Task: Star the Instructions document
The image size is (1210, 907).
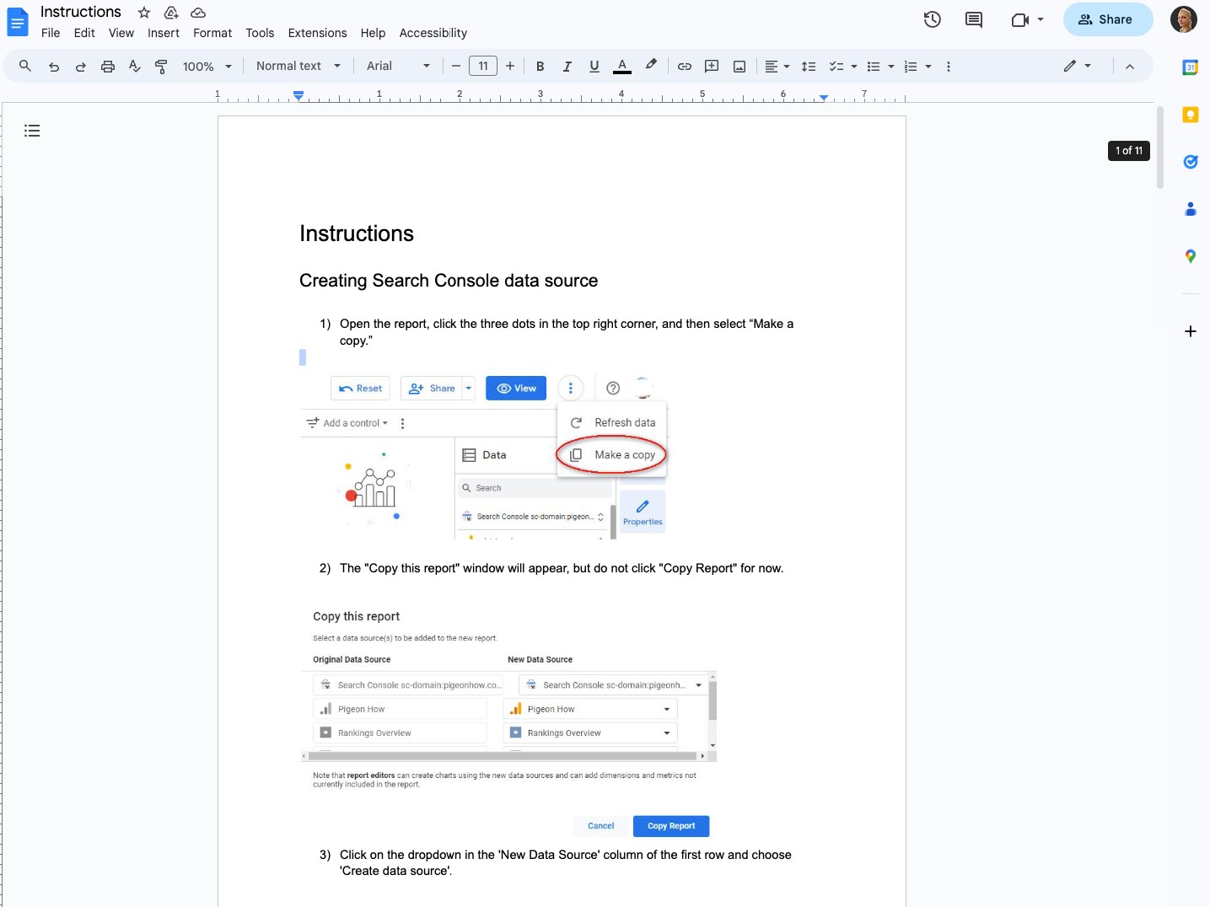Action: point(143,13)
